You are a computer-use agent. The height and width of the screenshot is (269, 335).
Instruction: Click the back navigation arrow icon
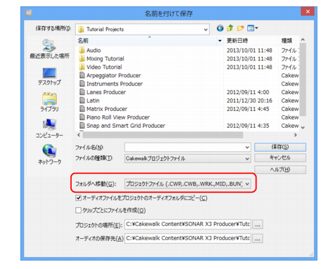click(220, 28)
